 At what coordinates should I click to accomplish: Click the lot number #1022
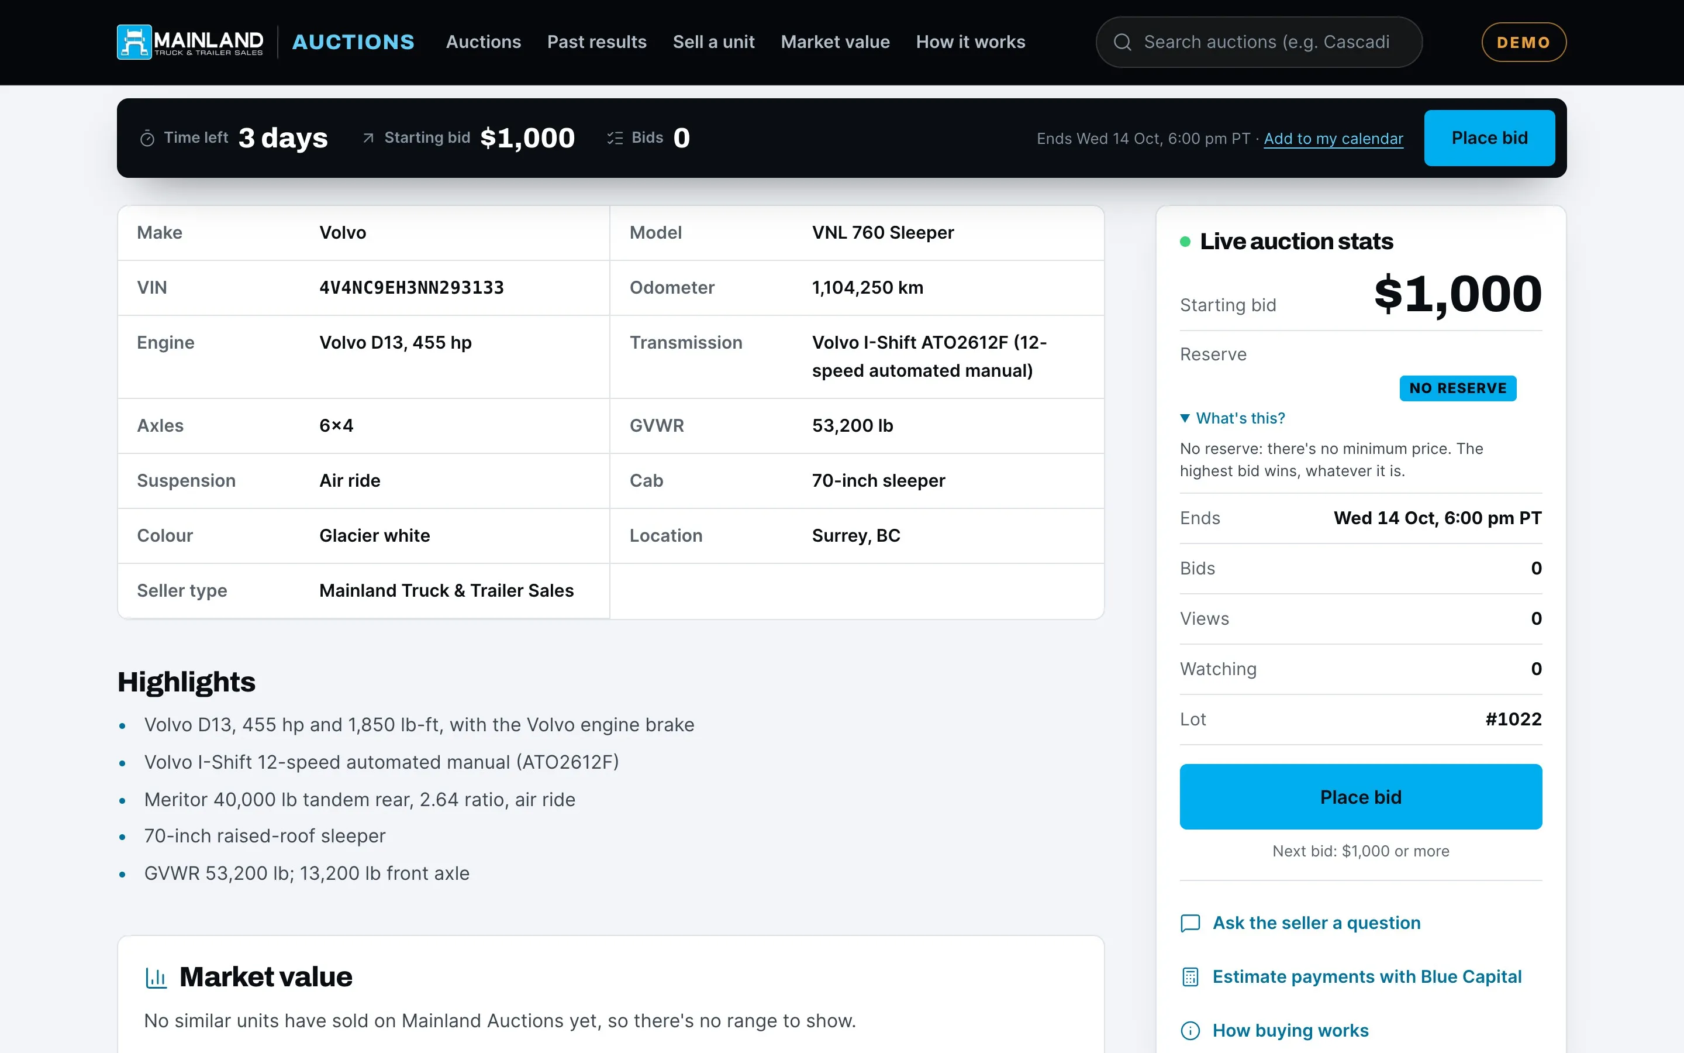click(x=1513, y=720)
